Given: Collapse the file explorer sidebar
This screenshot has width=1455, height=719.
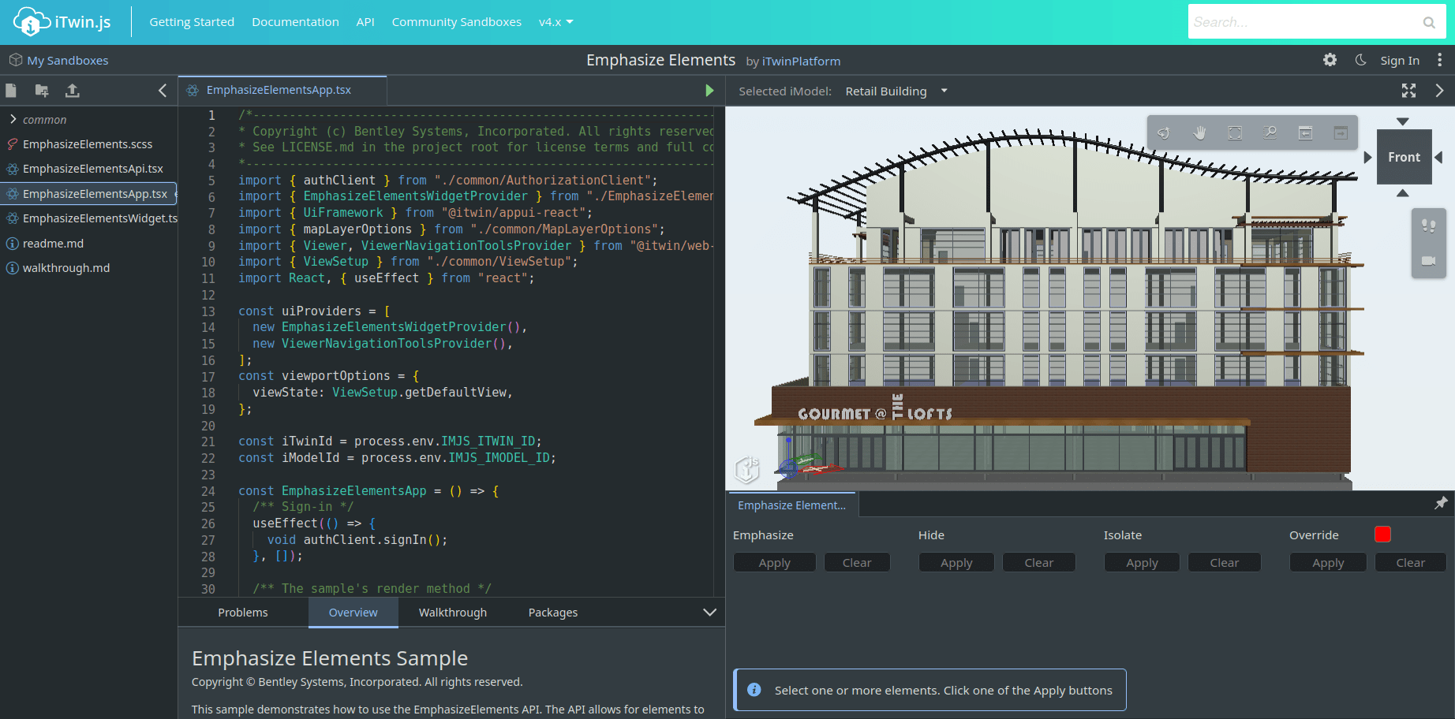Looking at the screenshot, I should [x=163, y=91].
